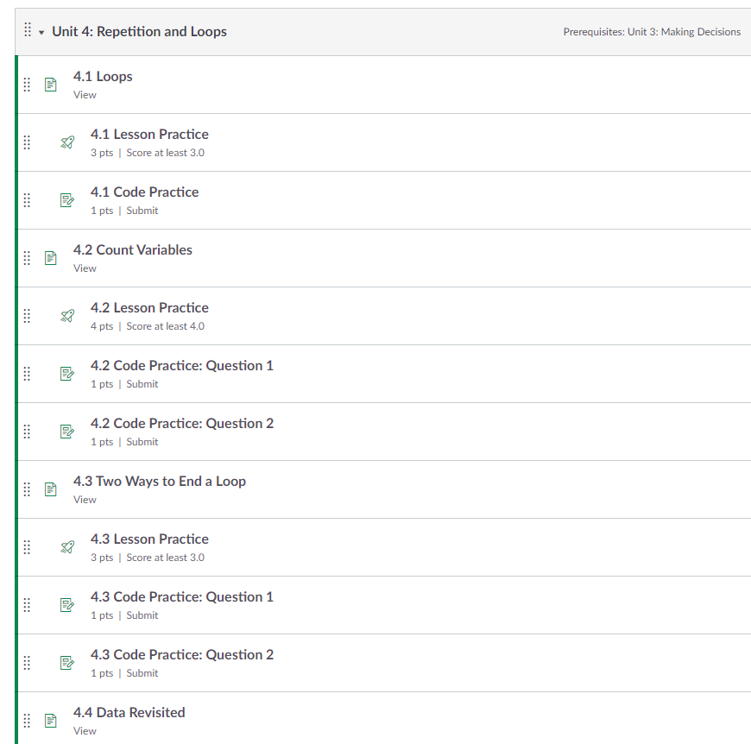Screen dimensions: 751x744
Task: Click the Unit 4: Repetition and Loops title
Action: 139,32
